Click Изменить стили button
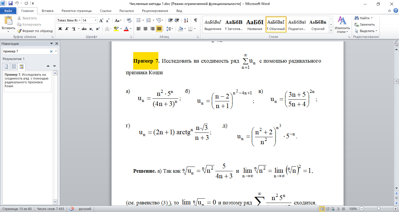This screenshot has width=399, height=212. coord(341,25)
